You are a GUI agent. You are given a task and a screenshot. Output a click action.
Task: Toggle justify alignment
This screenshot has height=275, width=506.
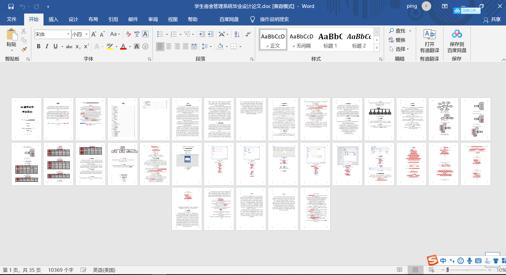(186, 47)
